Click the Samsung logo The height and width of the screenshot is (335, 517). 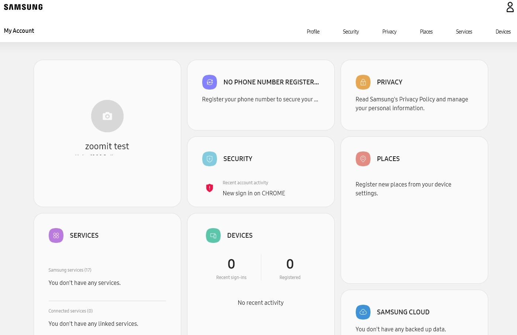click(23, 7)
